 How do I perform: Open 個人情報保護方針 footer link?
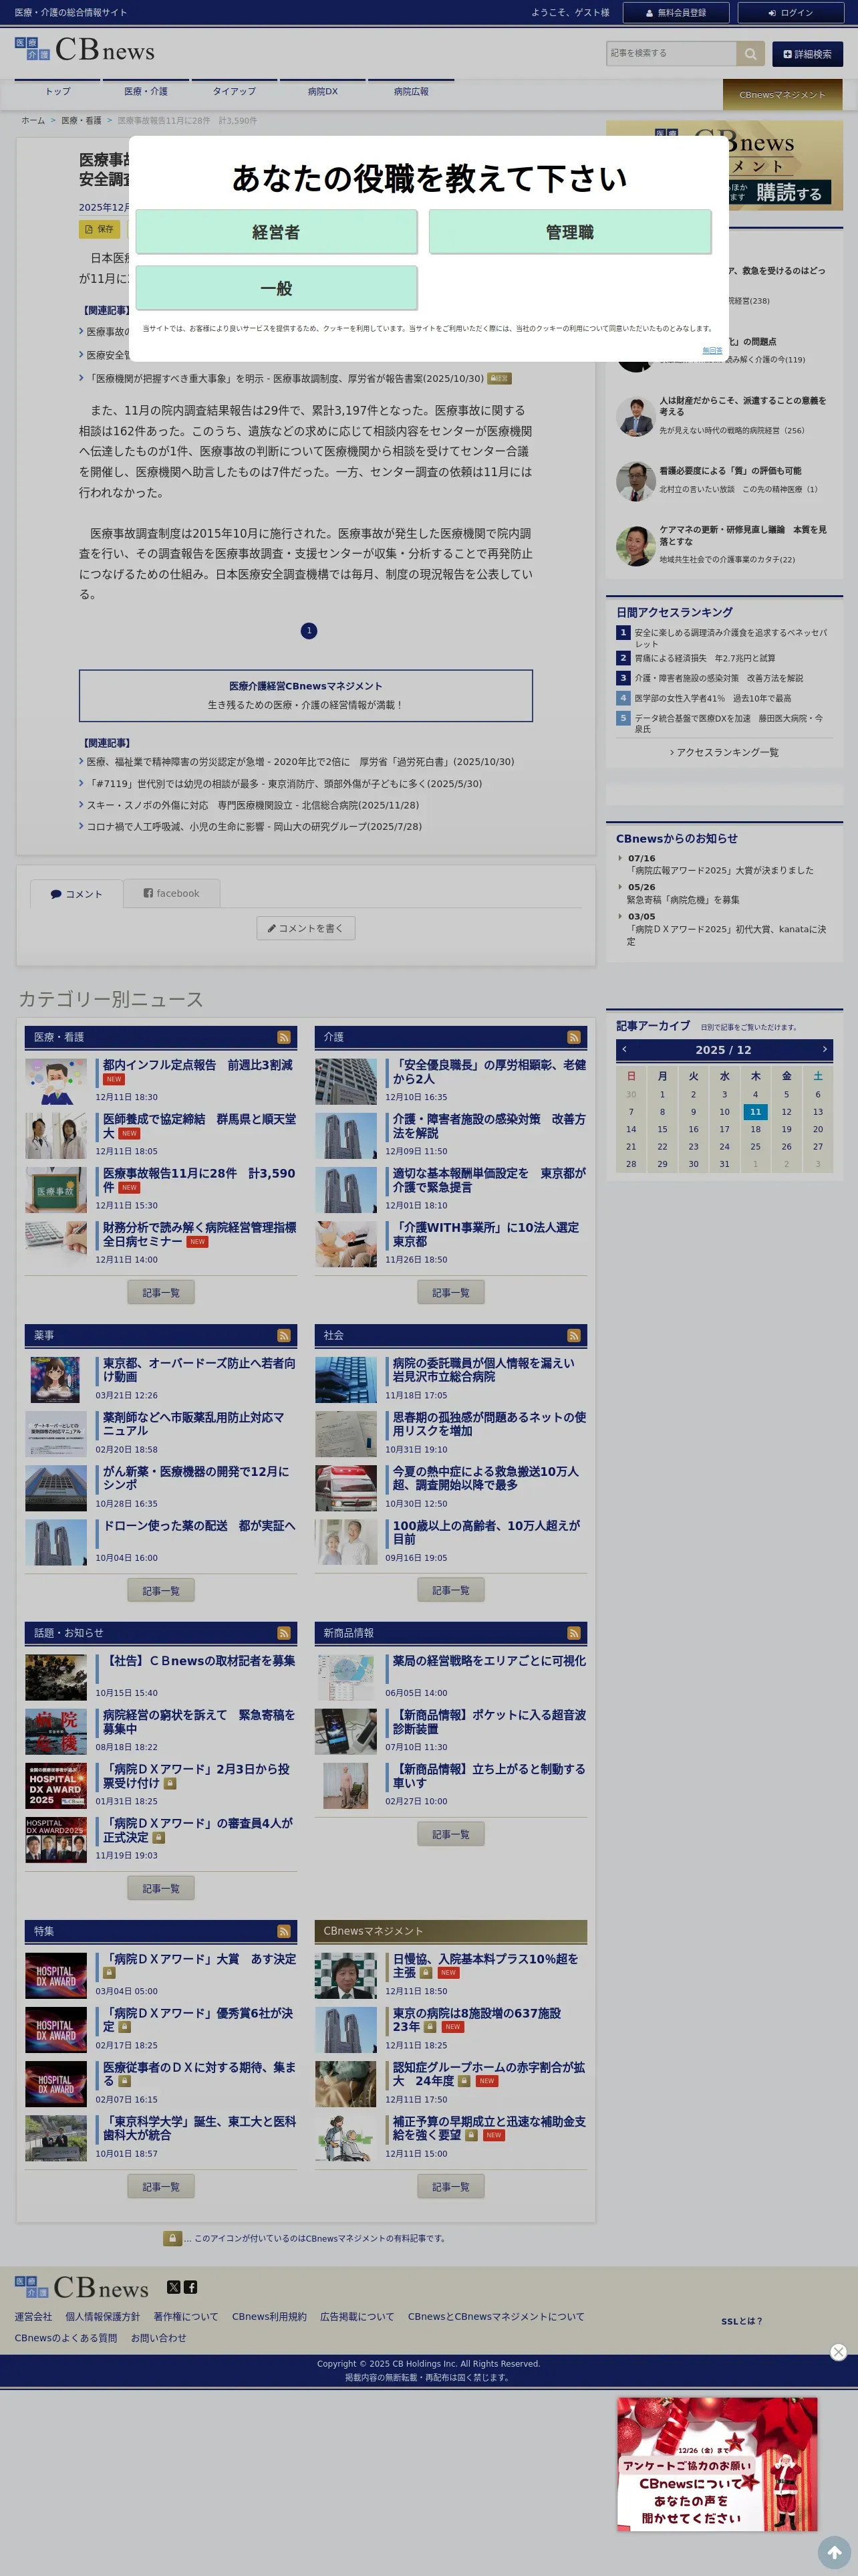click(102, 2317)
